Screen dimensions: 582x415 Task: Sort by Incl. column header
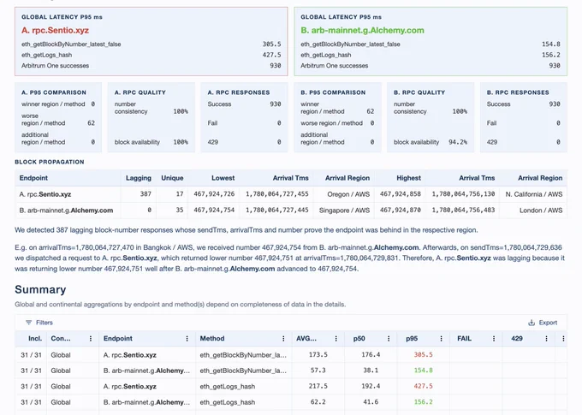[35, 339]
